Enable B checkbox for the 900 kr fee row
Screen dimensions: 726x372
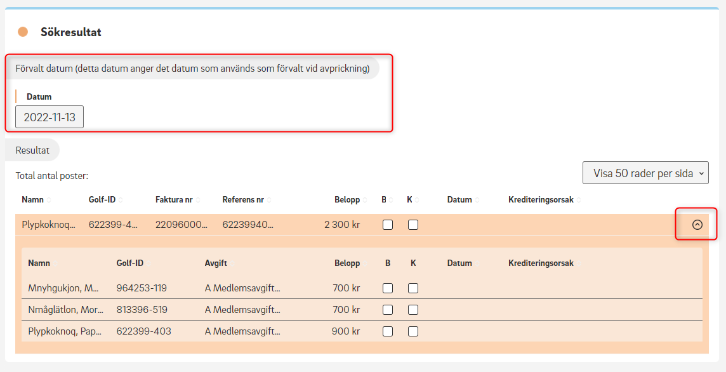click(388, 331)
